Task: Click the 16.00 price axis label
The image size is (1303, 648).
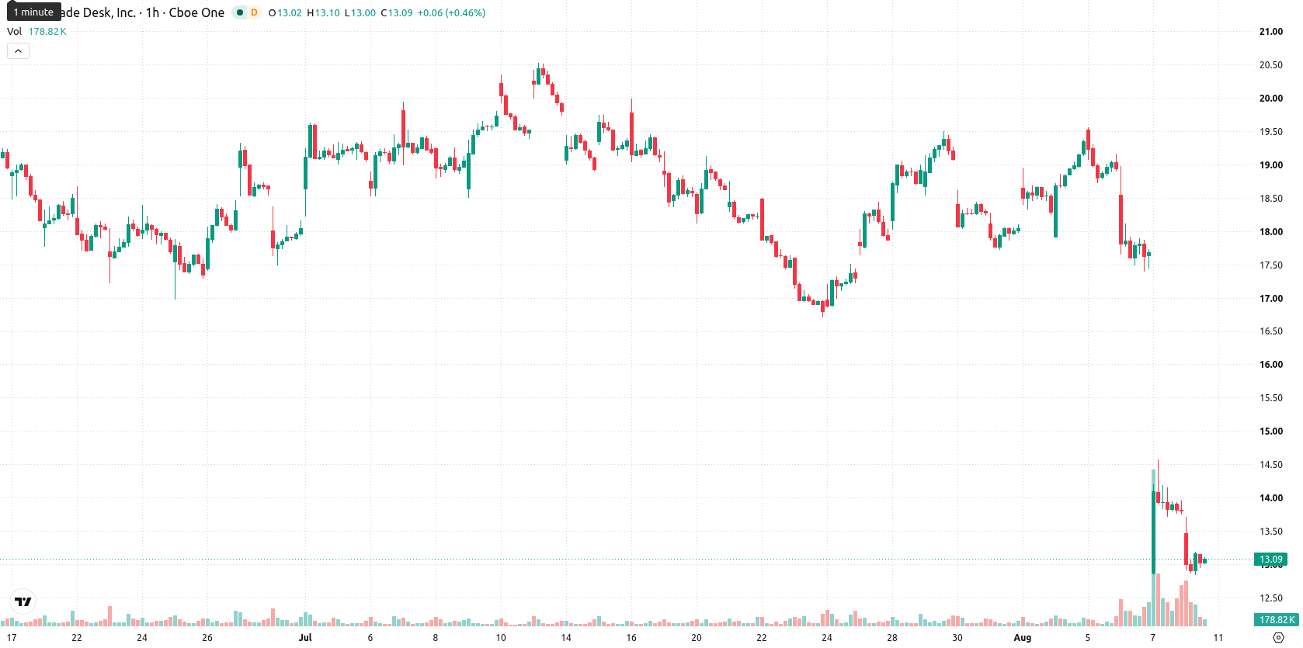Action: point(1271,365)
